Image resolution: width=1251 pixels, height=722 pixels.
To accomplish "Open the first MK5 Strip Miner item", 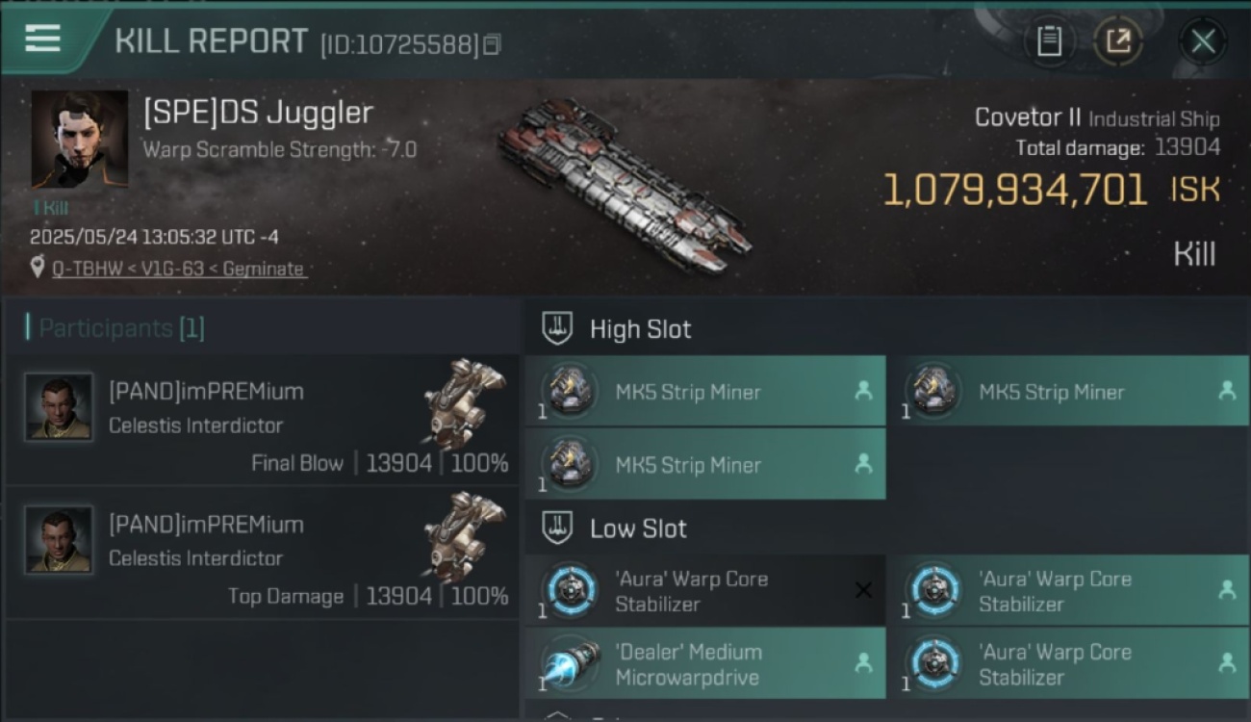I will [x=704, y=391].
